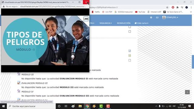
Task: Expand the CESAR JOEL user menu
Action: 170,18
